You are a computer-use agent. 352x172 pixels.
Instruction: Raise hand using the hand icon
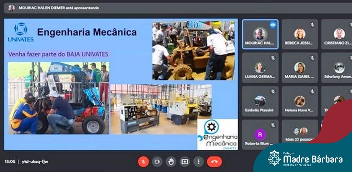pos(171,162)
